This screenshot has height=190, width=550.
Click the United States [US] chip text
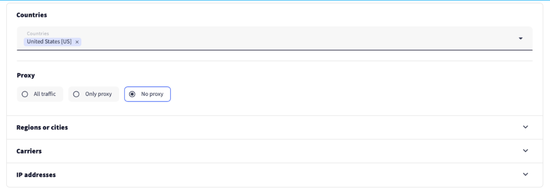49,41
